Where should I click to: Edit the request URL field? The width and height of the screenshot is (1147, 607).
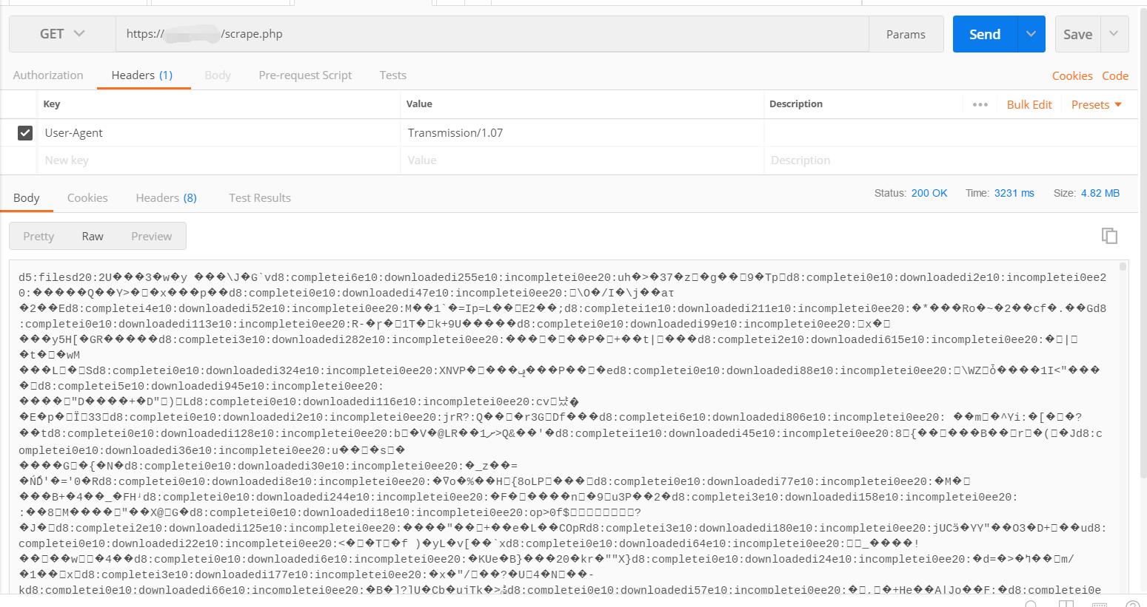tap(492, 34)
